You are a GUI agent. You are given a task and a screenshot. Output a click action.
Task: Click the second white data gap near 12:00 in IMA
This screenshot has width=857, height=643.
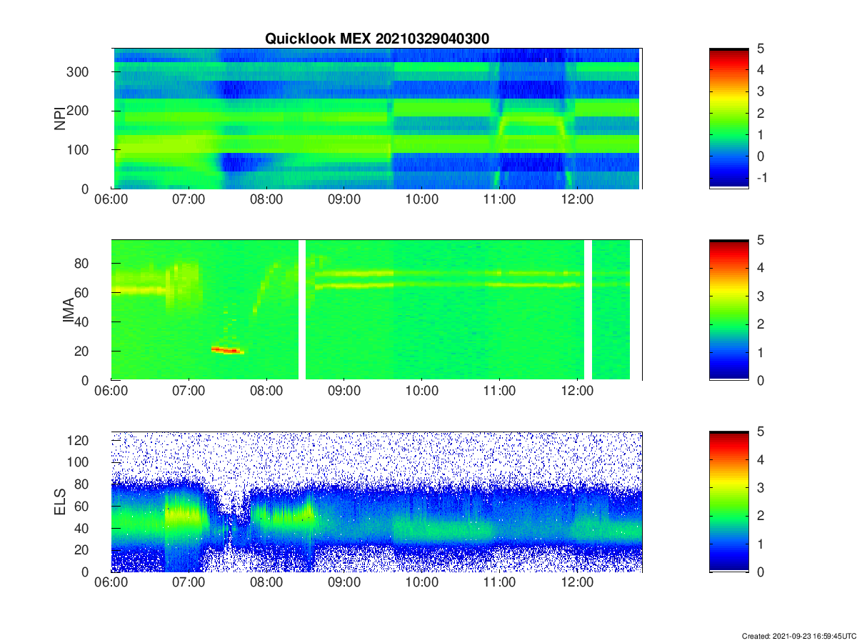click(x=588, y=310)
